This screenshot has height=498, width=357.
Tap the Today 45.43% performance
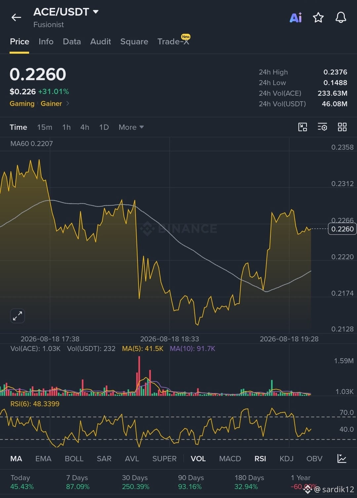tap(22, 482)
